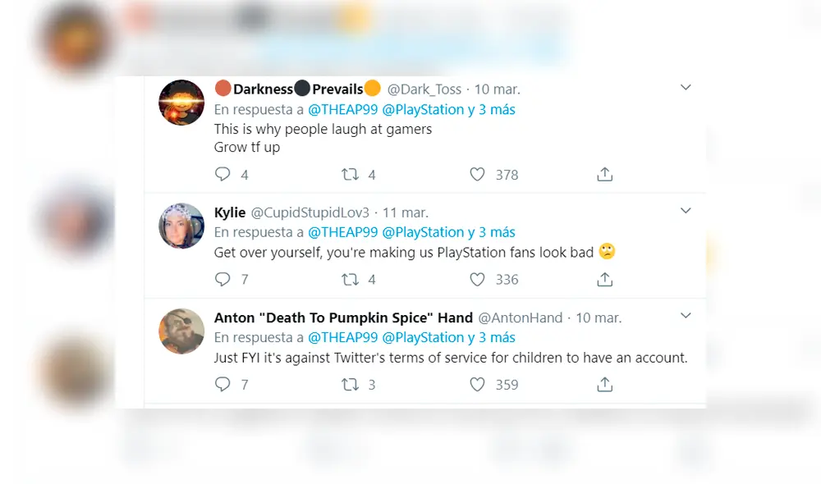
Task: Like the 'Grow tf up' tweet
Action: pos(478,174)
